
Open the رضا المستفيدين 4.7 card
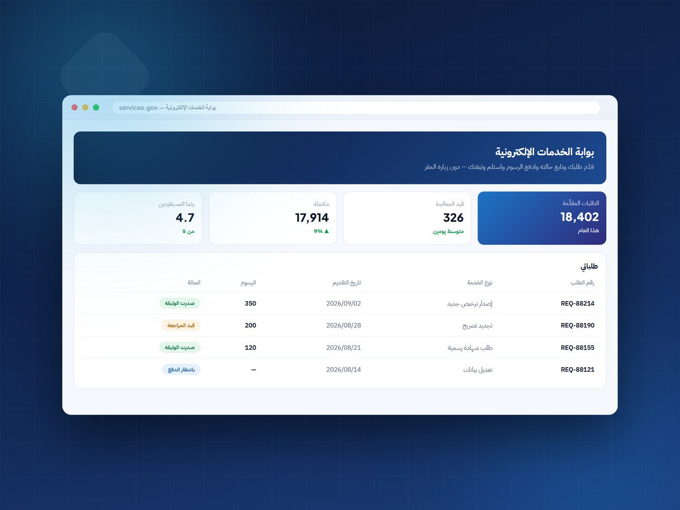coord(138,218)
